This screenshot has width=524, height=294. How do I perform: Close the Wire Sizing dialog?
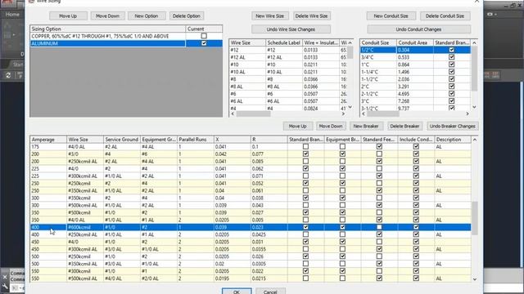[477, 2]
